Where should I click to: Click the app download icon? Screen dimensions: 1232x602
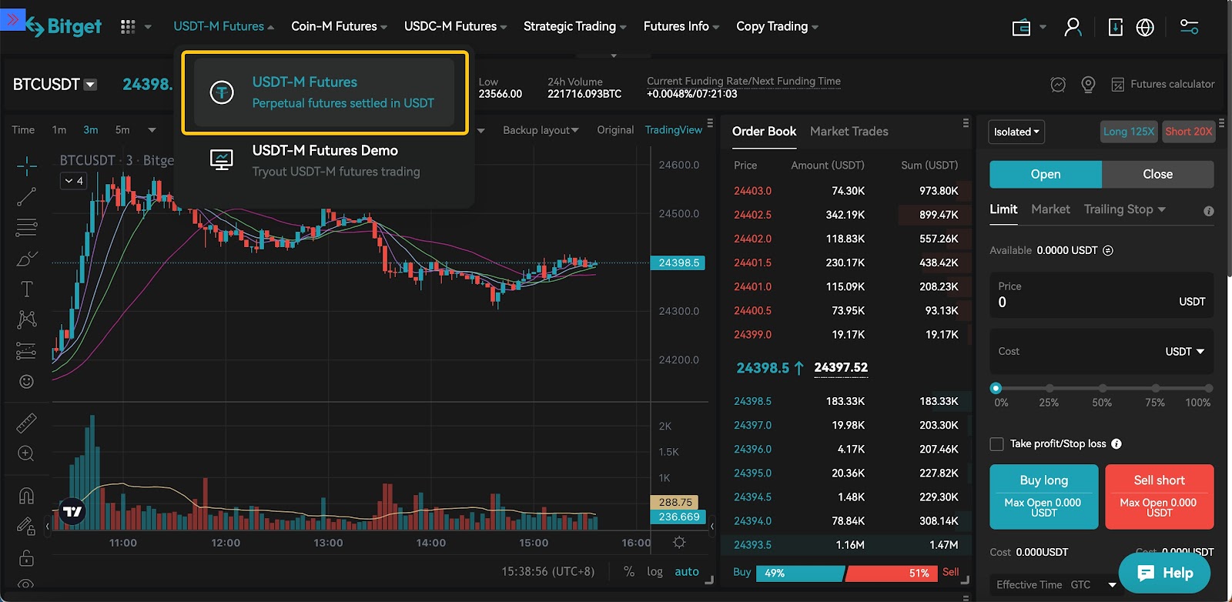tap(1115, 27)
